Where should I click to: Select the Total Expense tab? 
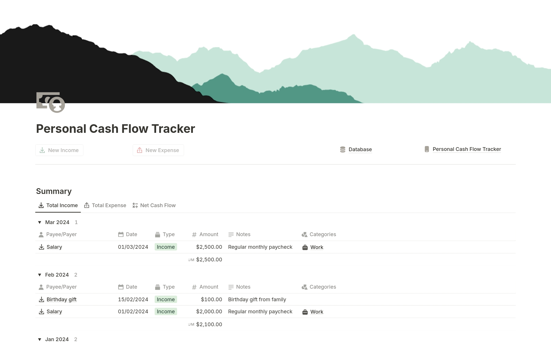click(x=105, y=205)
